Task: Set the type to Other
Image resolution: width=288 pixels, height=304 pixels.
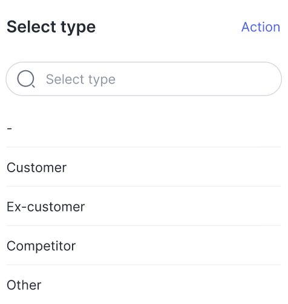Action: [144, 285]
